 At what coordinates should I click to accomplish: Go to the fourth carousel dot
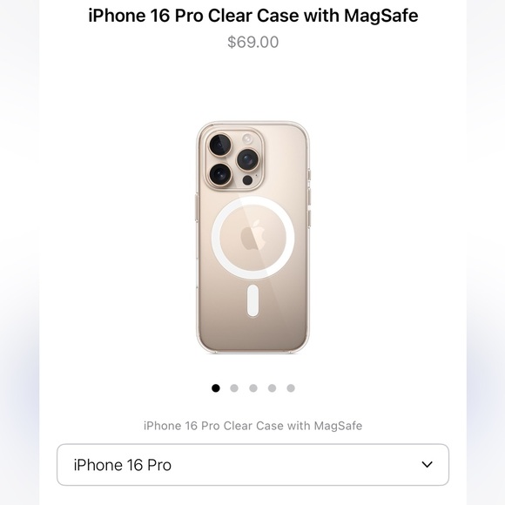pyautogui.click(x=273, y=388)
